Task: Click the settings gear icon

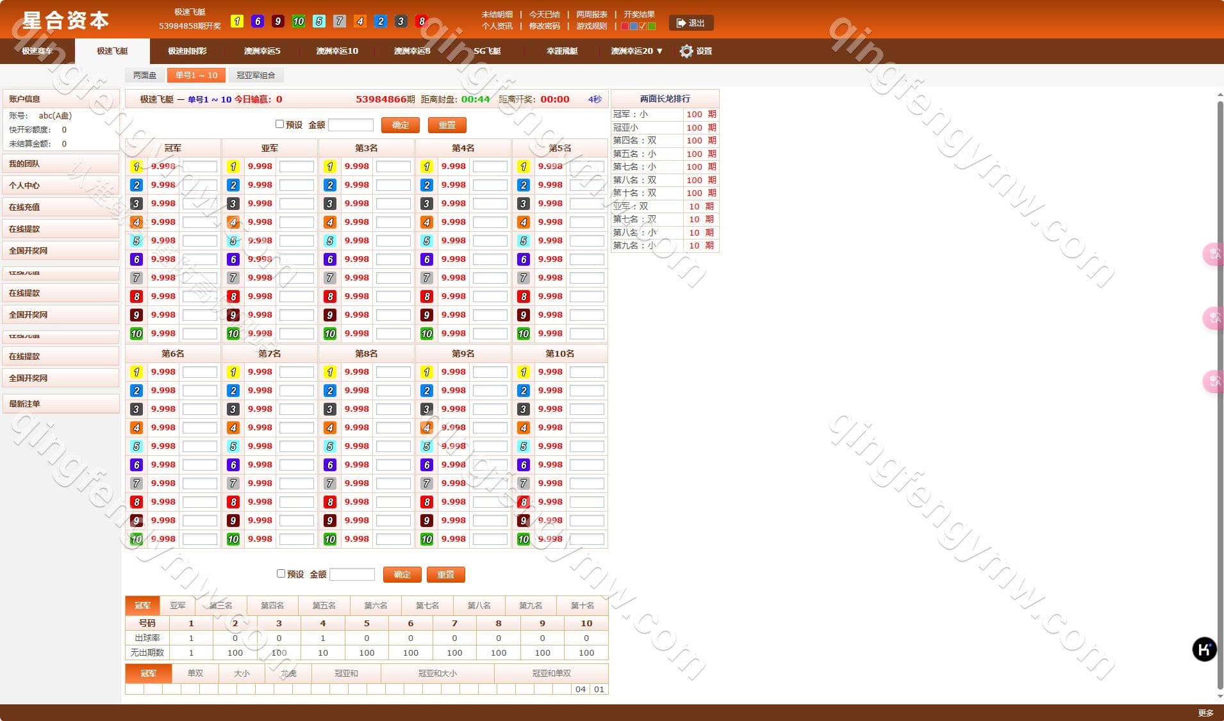Action: (686, 51)
